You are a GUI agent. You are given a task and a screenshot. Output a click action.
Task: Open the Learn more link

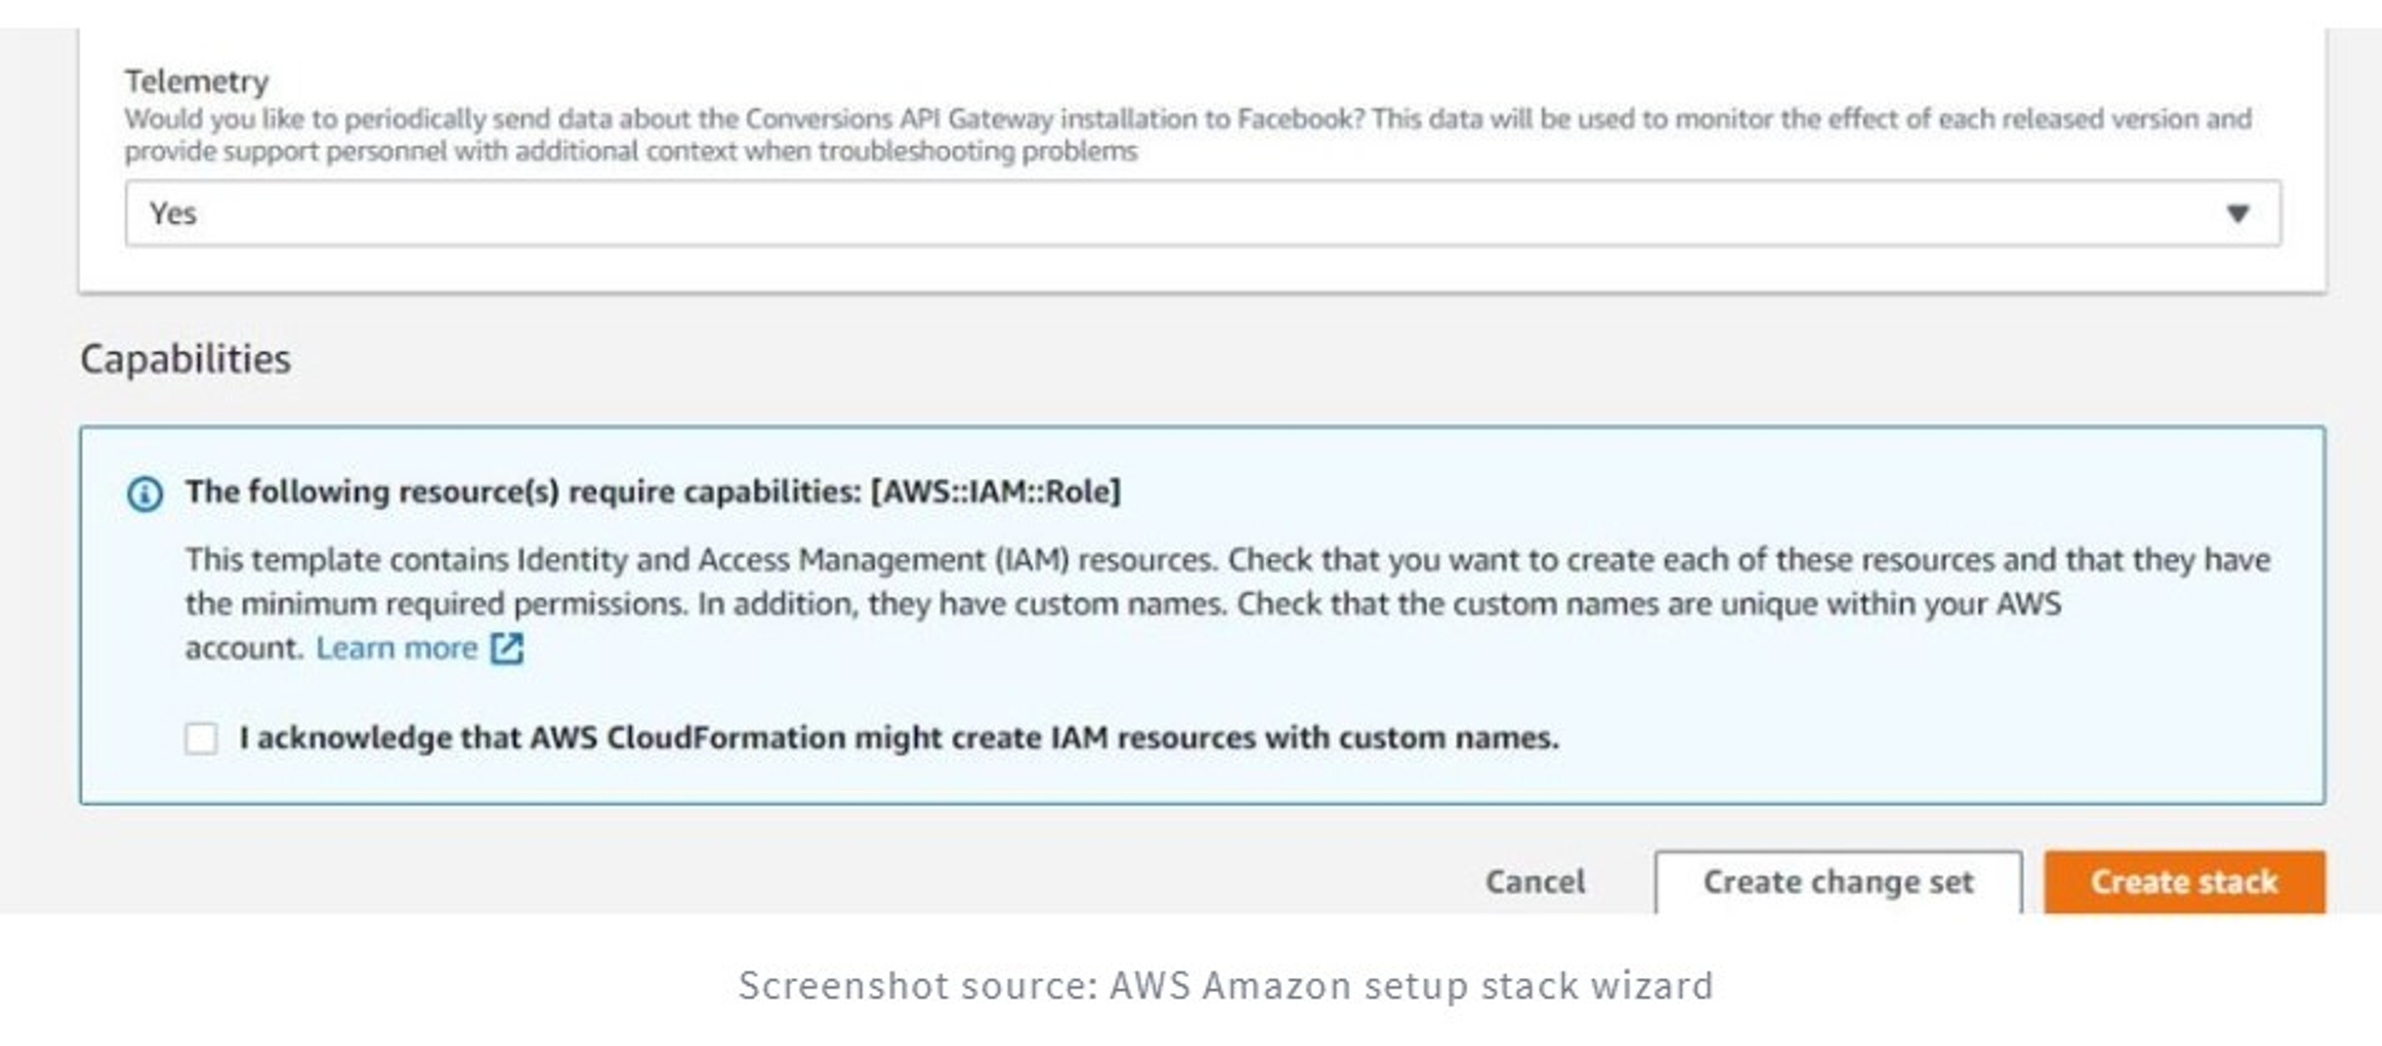[x=396, y=648]
